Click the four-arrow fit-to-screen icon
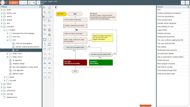The image size is (190, 107). click(49, 12)
